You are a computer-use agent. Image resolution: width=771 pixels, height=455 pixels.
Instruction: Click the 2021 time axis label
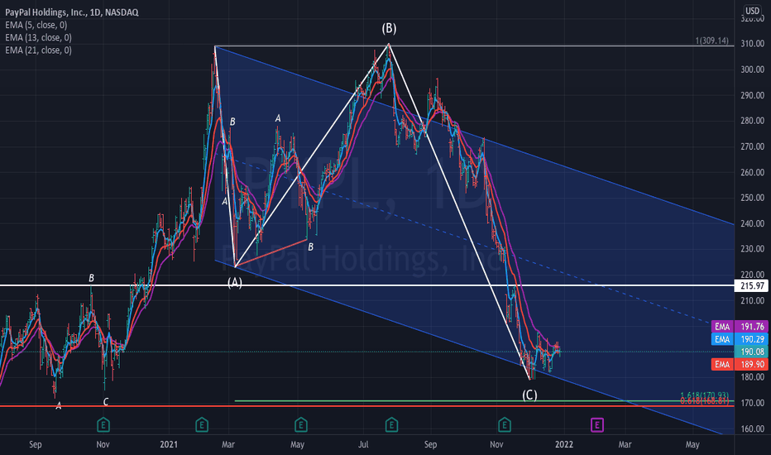point(169,444)
